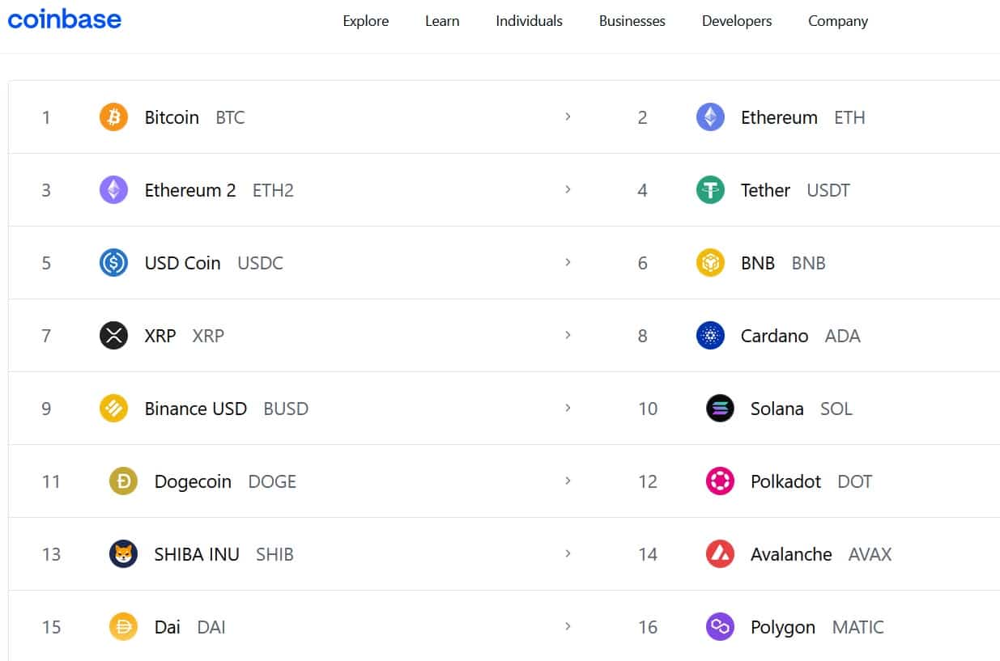
Task: Open the Binance USD row chevron
Action: (x=568, y=409)
